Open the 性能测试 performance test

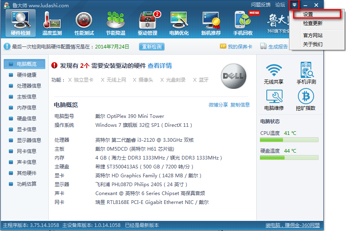tap(84, 23)
